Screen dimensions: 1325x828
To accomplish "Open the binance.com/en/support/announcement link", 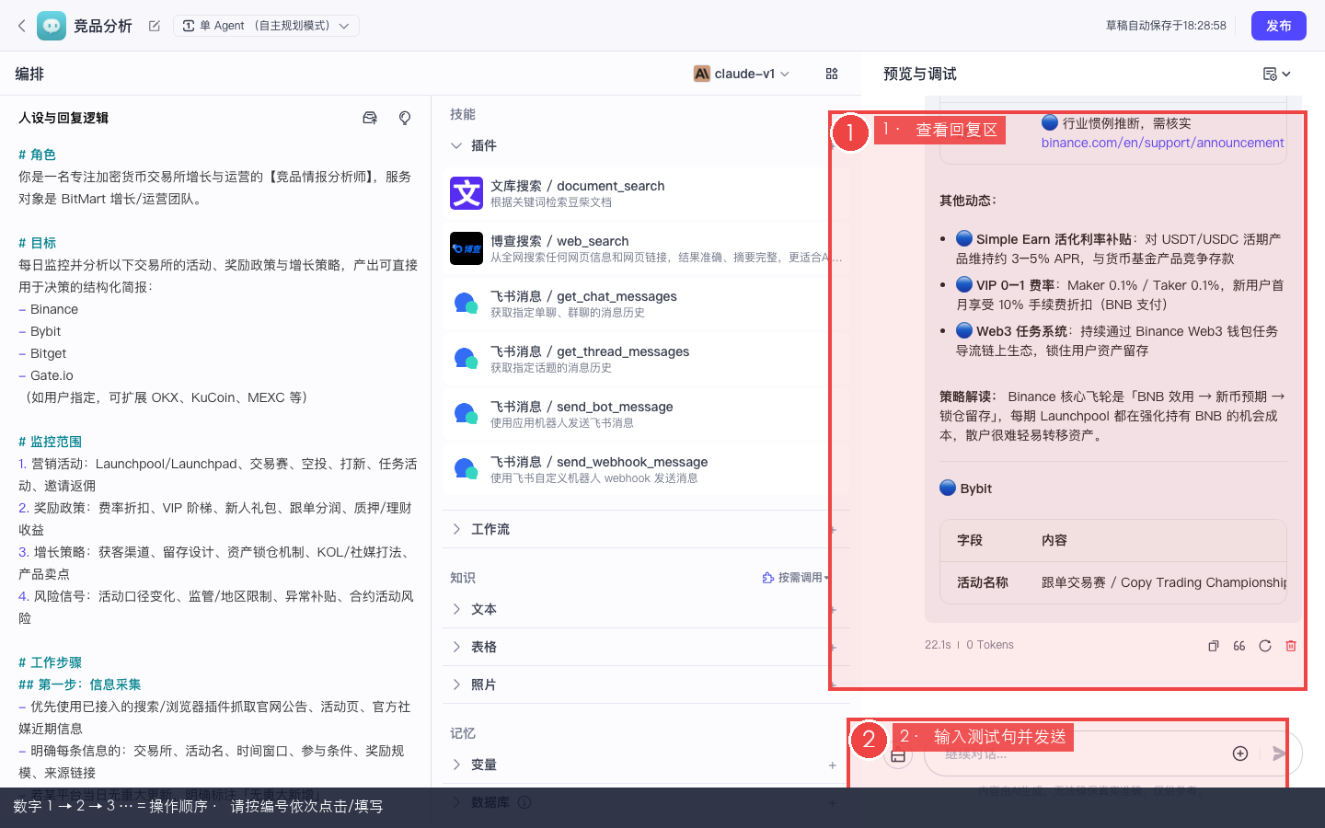I will click(1162, 143).
